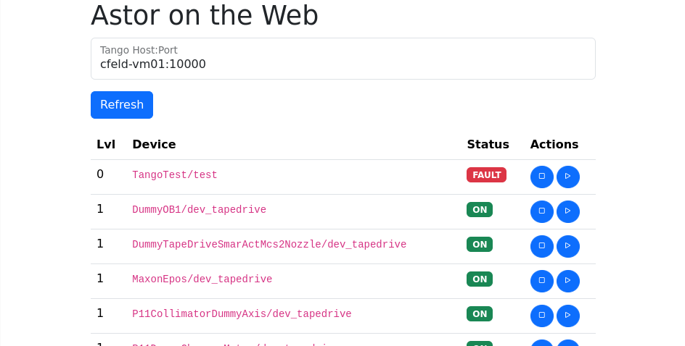Image resolution: width=685 pixels, height=346 pixels.
Task: Start the MaxonEpos/dev_tapedrive server
Action: (568, 282)
